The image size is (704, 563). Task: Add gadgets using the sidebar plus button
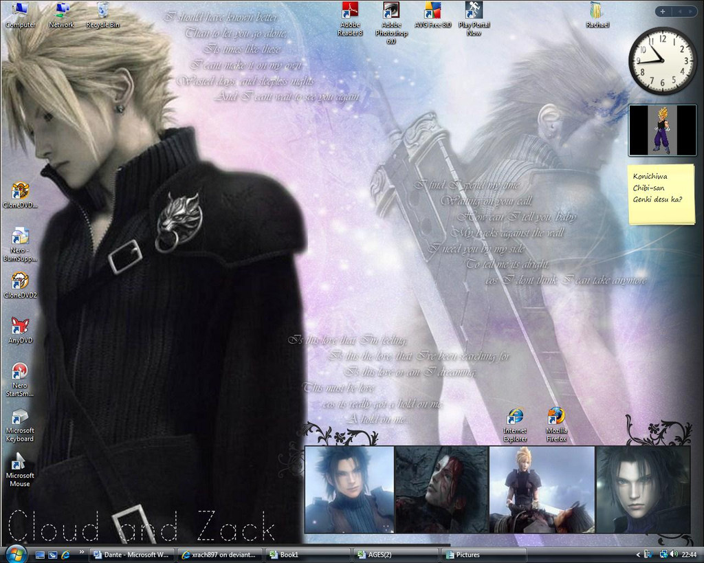click(x=662, y=12)
